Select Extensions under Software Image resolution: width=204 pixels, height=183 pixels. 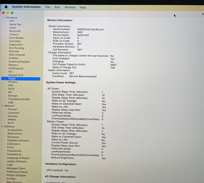[14, 144]
